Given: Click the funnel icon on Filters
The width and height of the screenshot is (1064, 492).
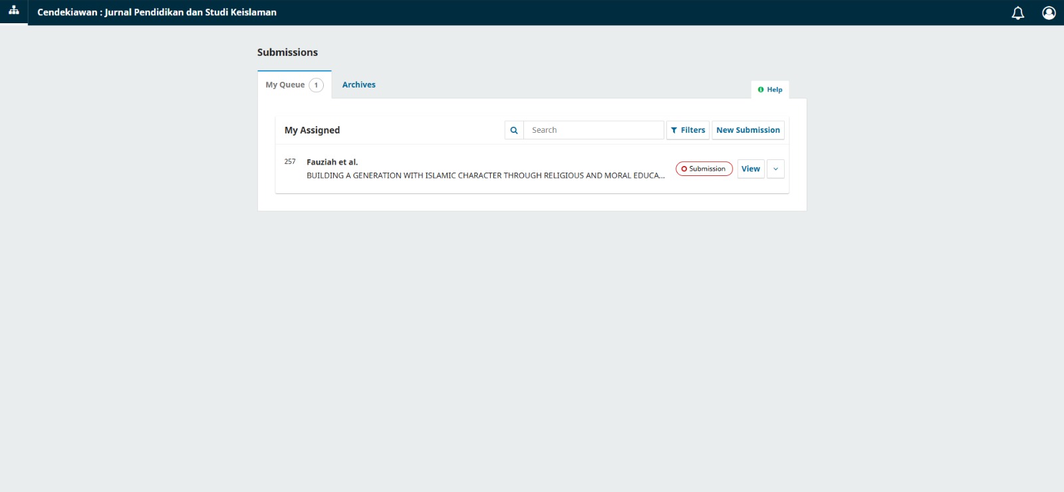Looking at the screenshot, I should tap(674, 131).
